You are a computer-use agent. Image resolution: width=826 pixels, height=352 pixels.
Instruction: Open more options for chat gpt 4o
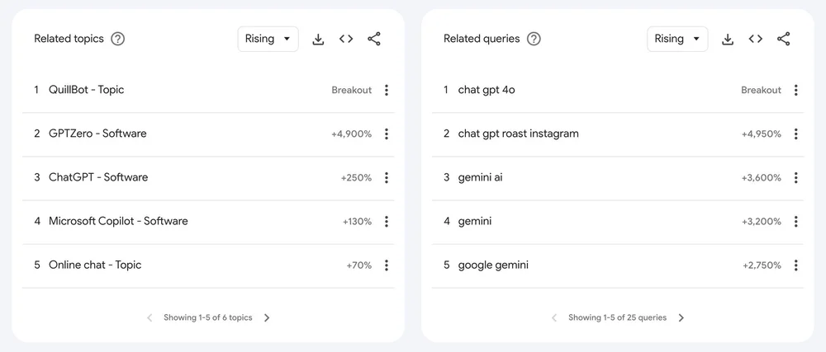click(x=795, y=90)
